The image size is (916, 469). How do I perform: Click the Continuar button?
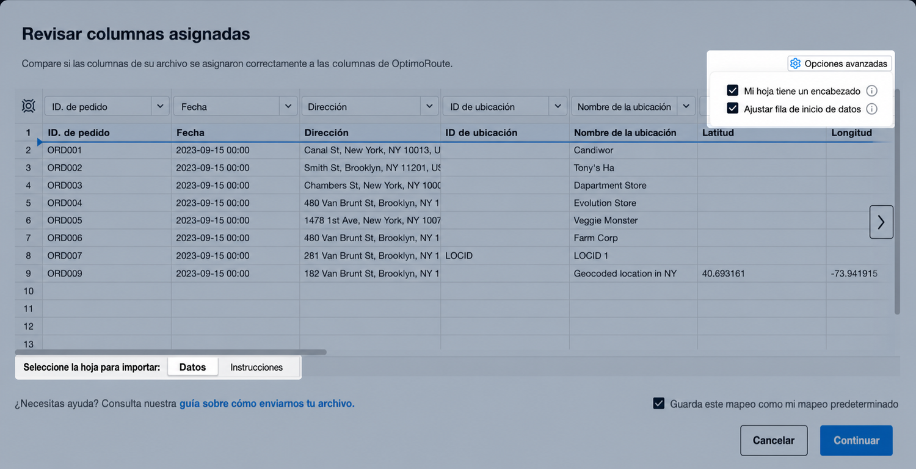(x=856, y=440)
